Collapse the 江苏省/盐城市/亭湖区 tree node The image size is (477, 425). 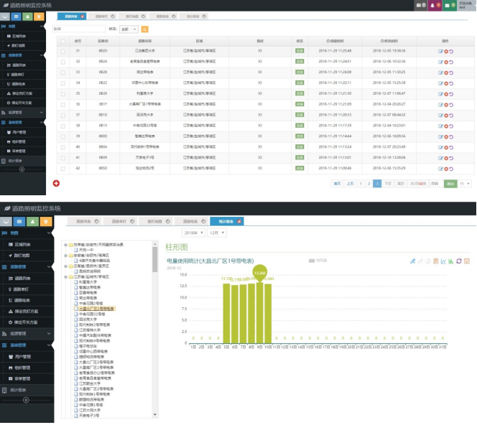tap(65, 276)
